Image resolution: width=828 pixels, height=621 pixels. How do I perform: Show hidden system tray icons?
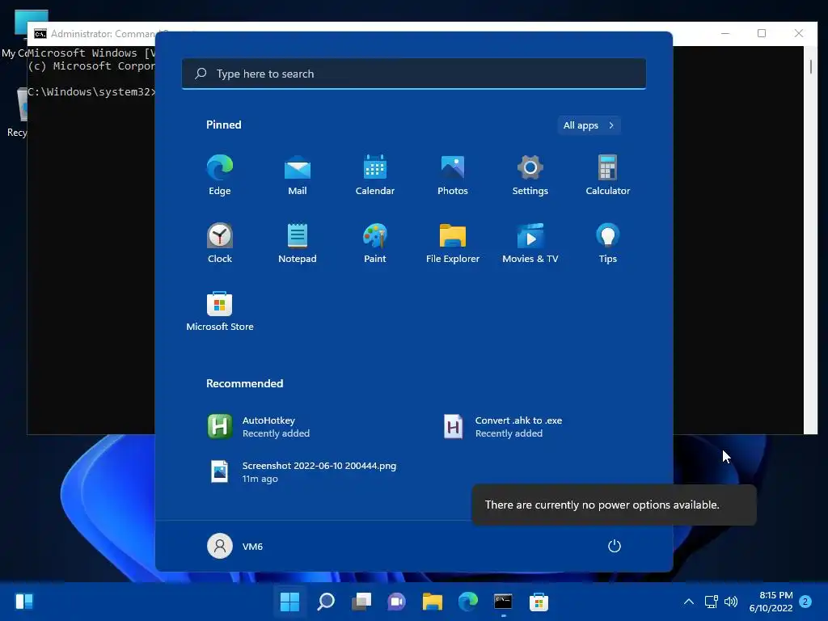[689, 602]
